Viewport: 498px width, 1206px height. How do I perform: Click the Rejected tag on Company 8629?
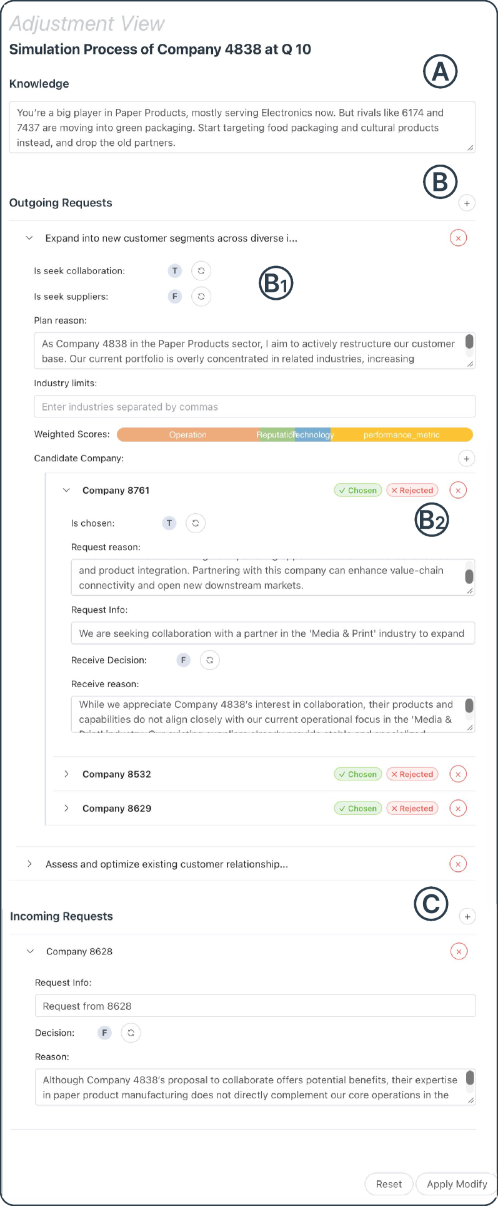coord(412,809)
